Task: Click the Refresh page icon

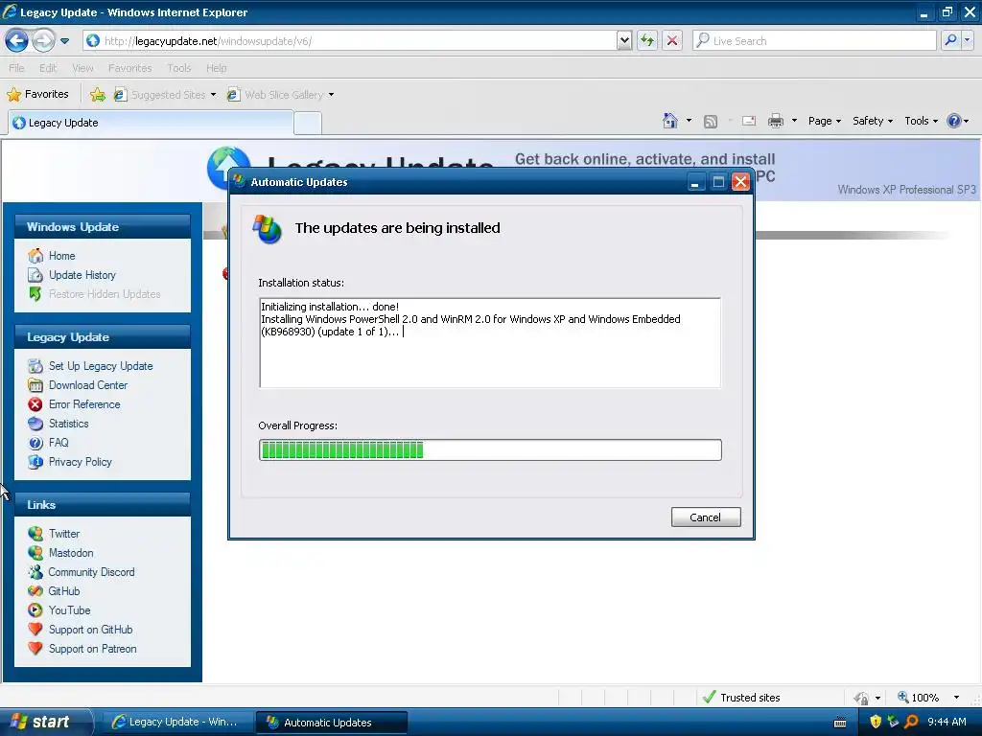Action: pyautogui.click(x=647, y=41)
